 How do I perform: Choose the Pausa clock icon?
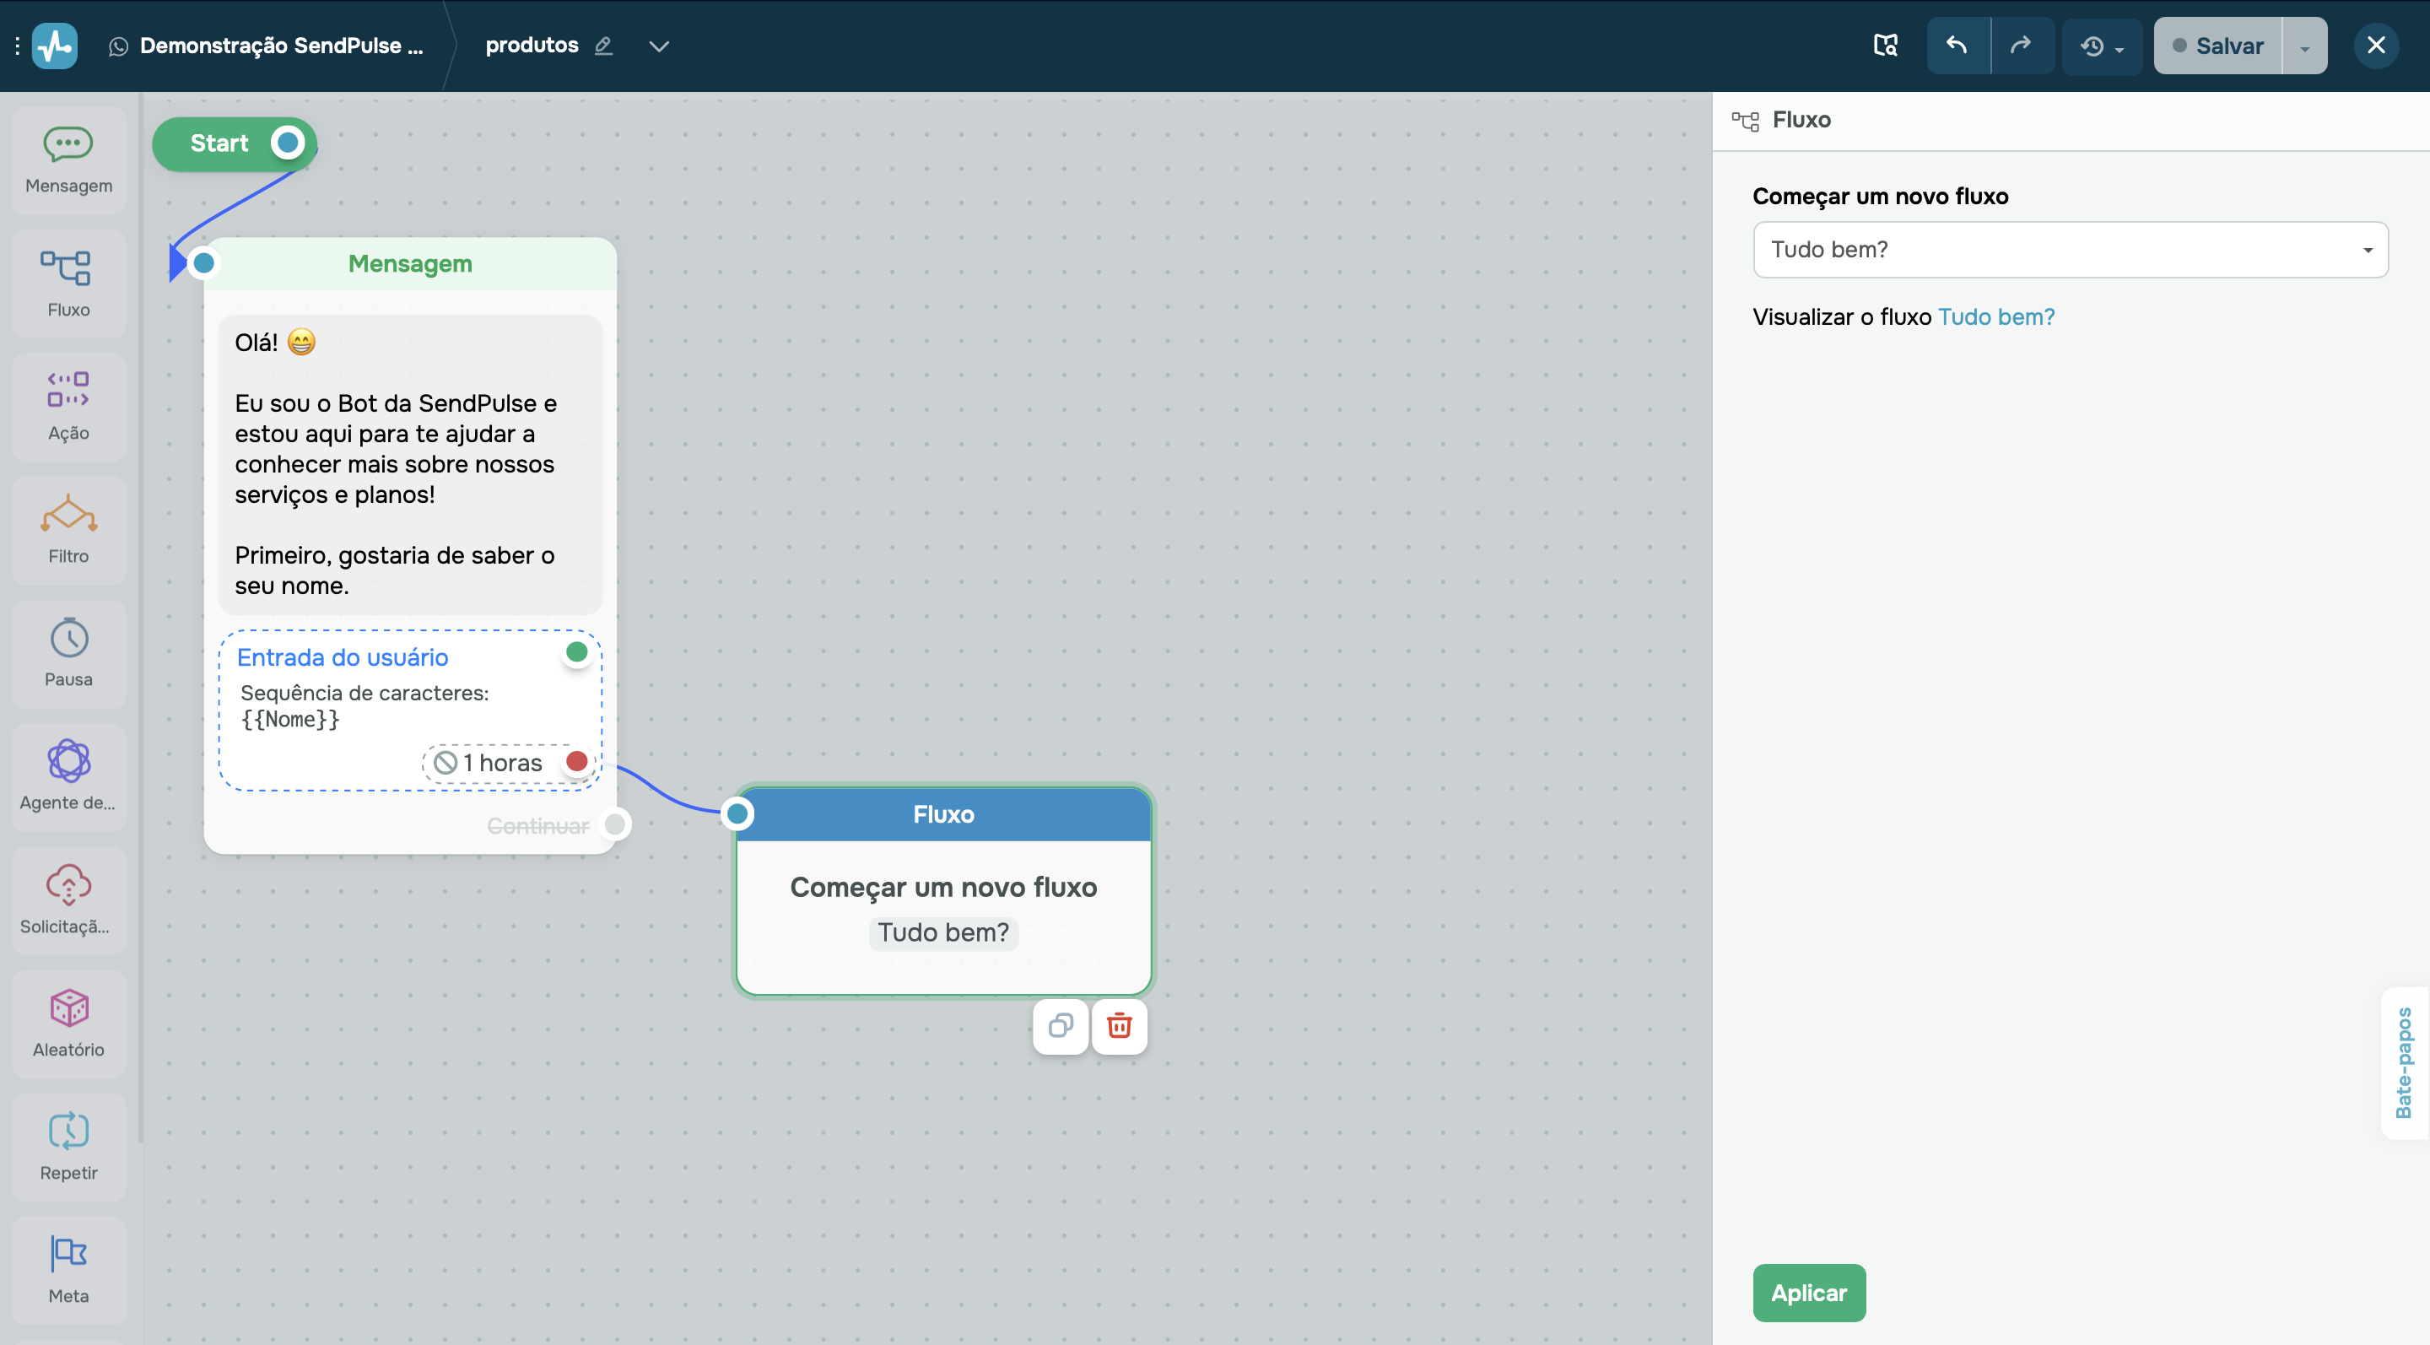69,639
